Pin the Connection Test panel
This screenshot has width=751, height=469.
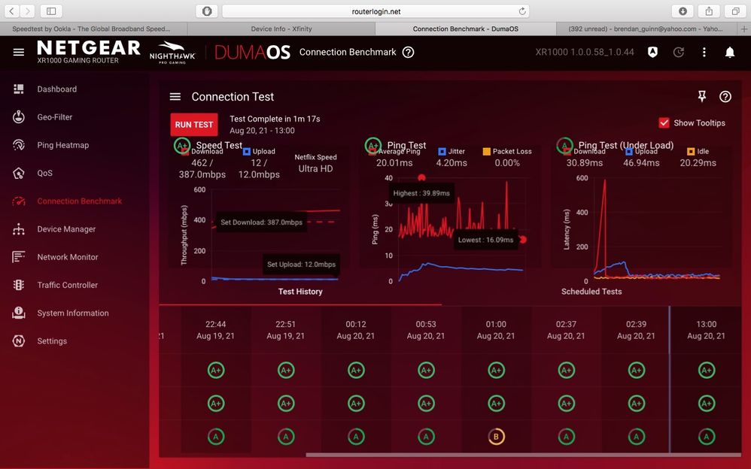point(701,97)
